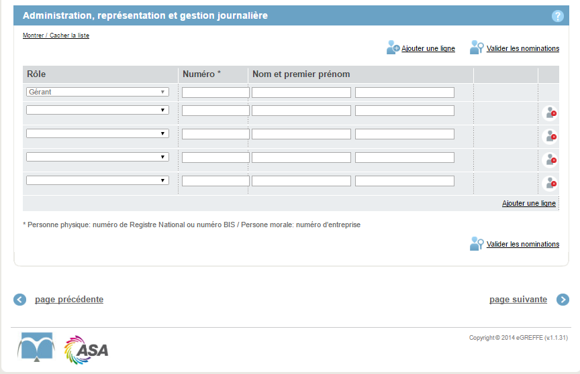Focus the Numéro field in the Gérant row

click(x=215, y=92)
